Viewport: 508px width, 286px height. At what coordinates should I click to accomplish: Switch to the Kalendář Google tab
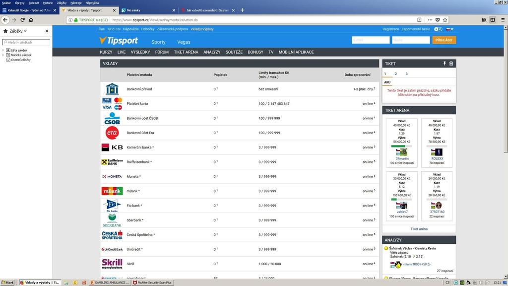[29, 10]
